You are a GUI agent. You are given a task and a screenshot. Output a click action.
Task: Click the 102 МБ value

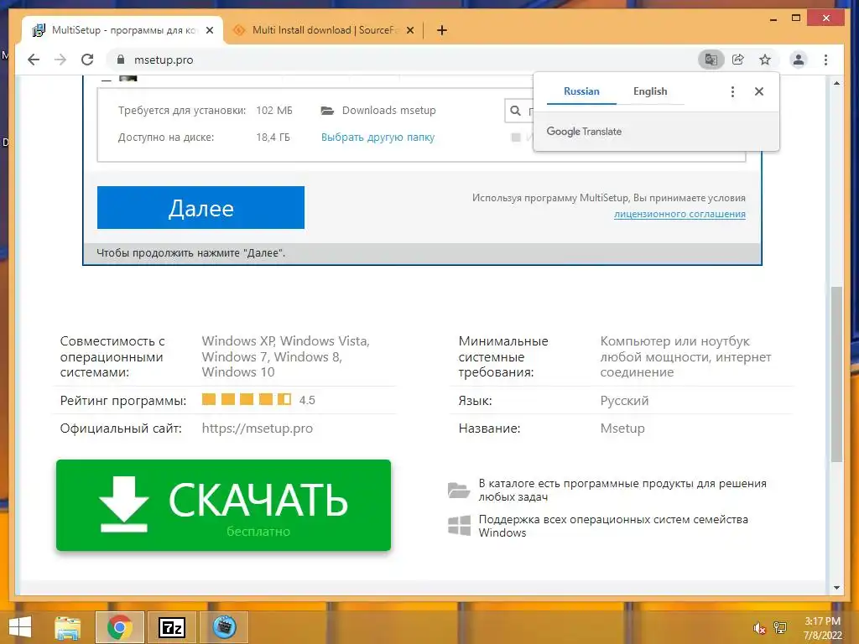point(274,111)
